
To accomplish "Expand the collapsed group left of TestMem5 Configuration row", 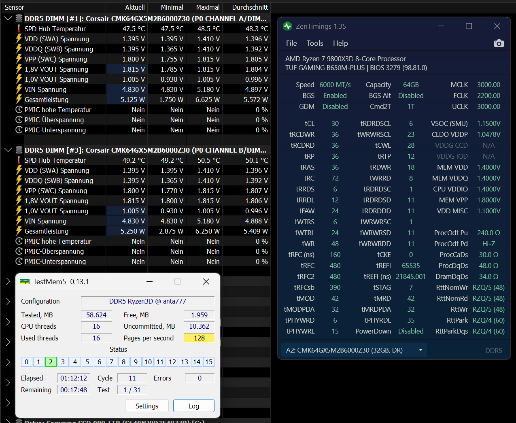I will [8, 302].
